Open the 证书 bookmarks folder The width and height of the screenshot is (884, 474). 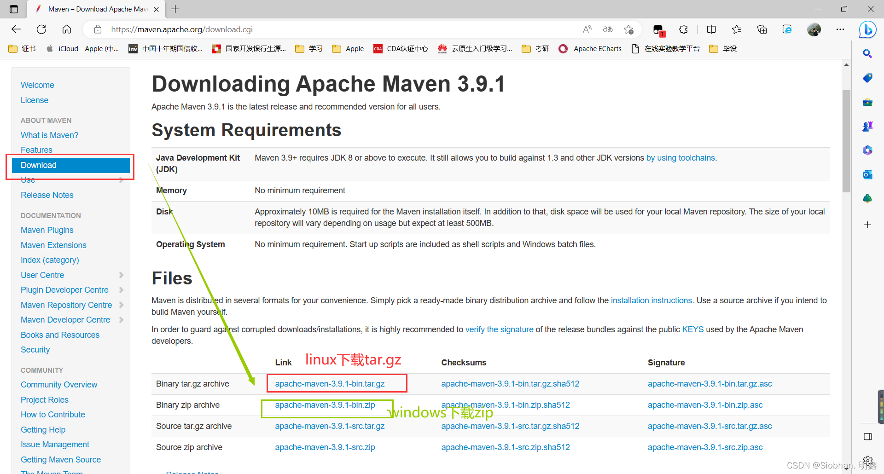[x=22, y=49]
